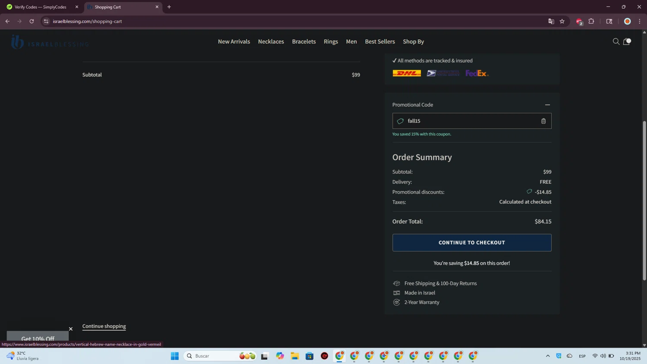
Task: Open Task View on the taskbar
Action: pos(264,356)
